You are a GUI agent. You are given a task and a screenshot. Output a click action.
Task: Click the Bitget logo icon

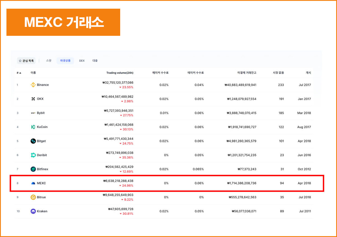point(33,141)
